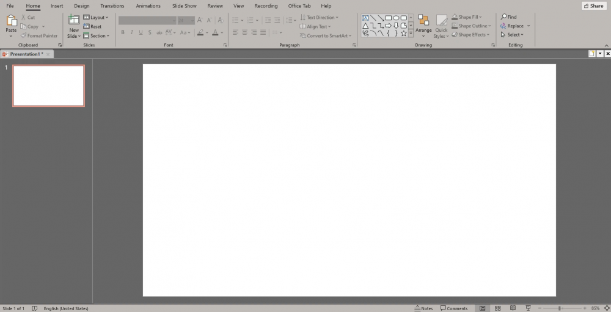The image size is (611, 312).
Task: Toggle the Notes pane
Action: 424,308
